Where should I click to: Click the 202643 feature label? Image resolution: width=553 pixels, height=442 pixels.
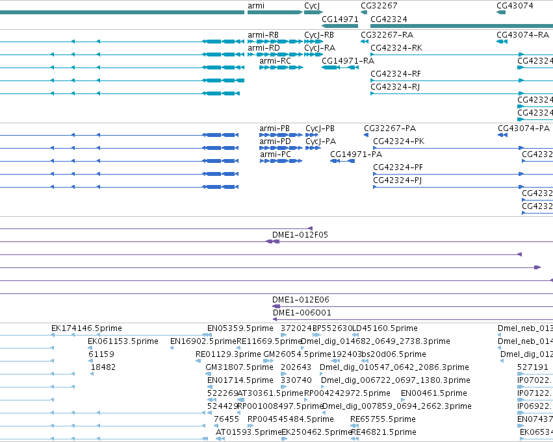(296, 368)
